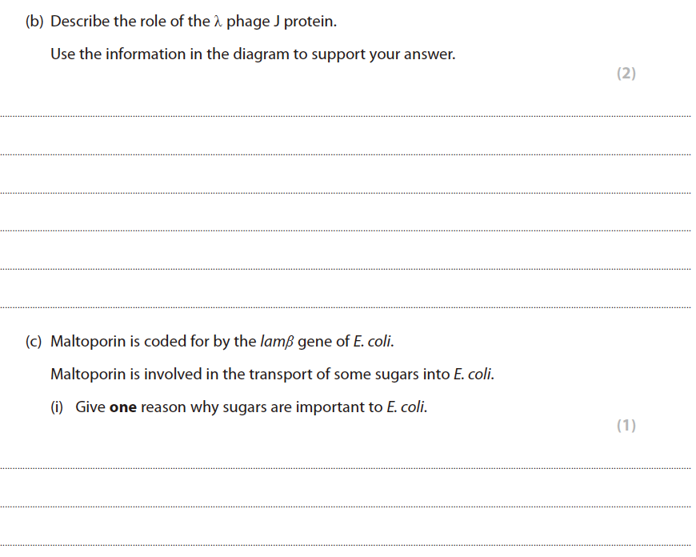Click the first answer line under part (i)
Image resolution: width=696 pixels, height=557 pixels.
(346, 468)
